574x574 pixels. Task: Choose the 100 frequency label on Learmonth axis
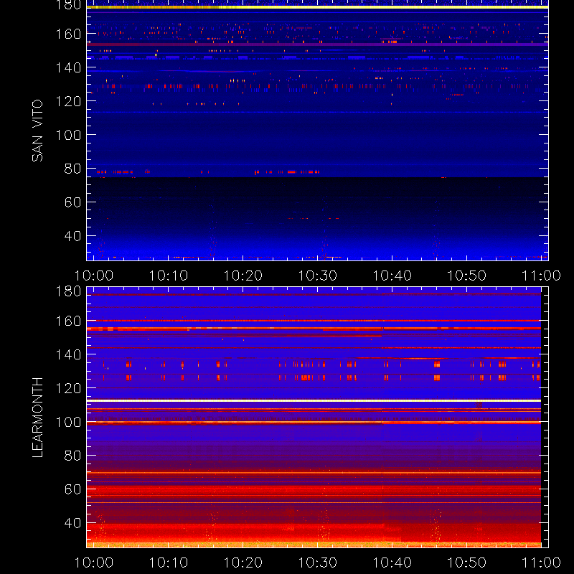[x=68, y=422]
